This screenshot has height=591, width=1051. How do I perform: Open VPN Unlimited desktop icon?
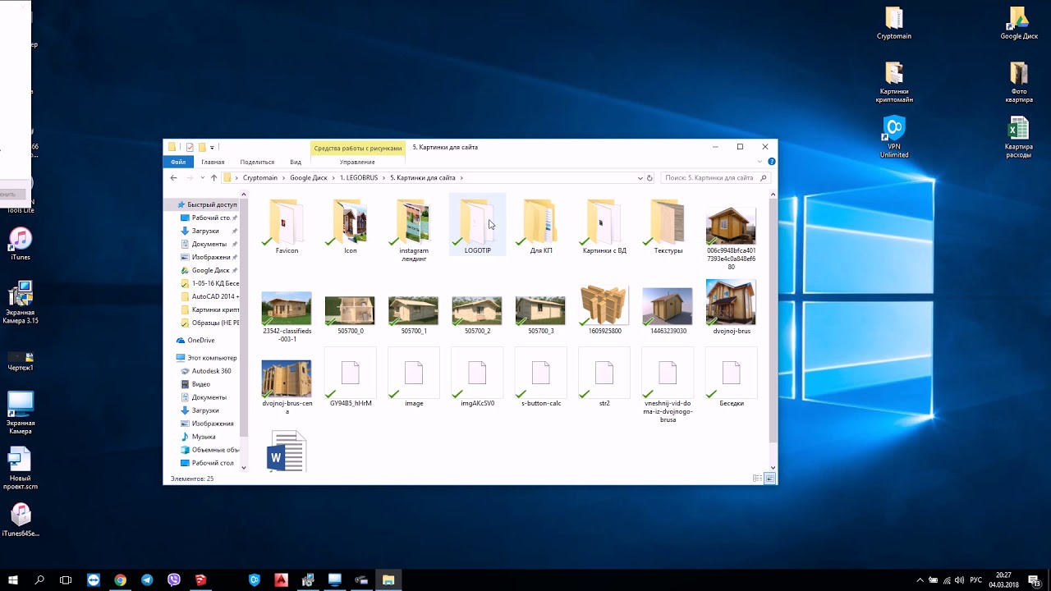(x=894, y=137)
